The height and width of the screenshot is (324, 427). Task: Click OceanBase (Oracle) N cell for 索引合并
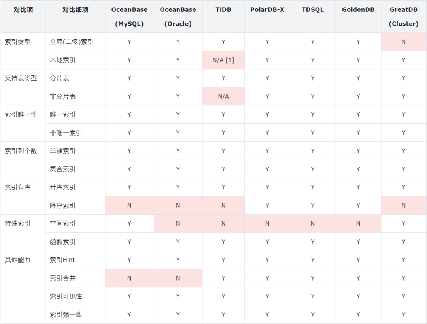pos(178,278)
